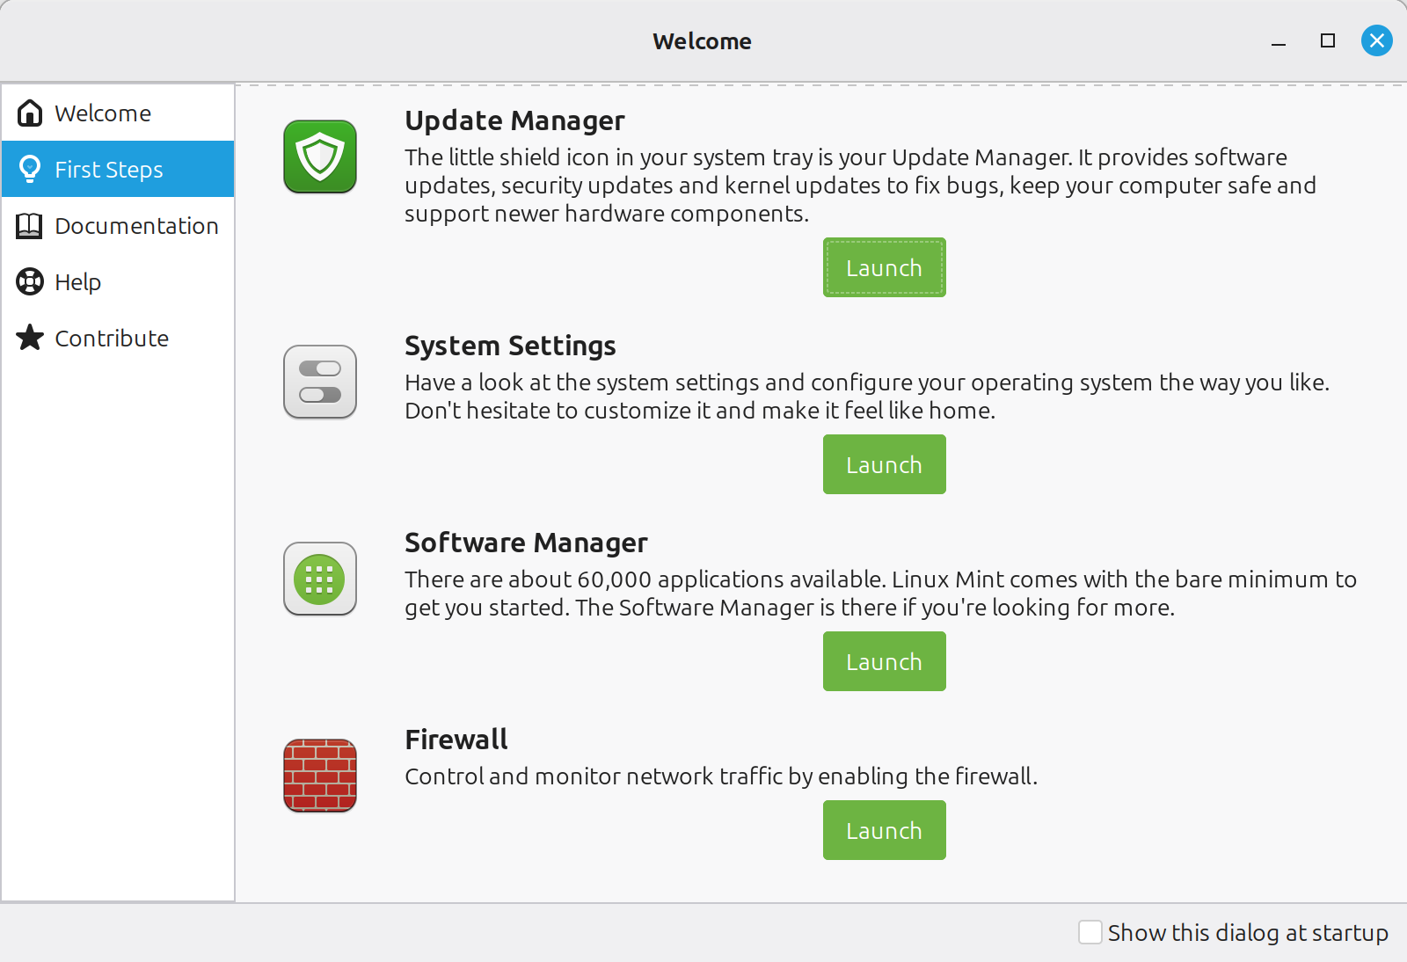This screenshot has height=962, width=1407.
Task: Launch System Settings
Action: click(885, 464)
